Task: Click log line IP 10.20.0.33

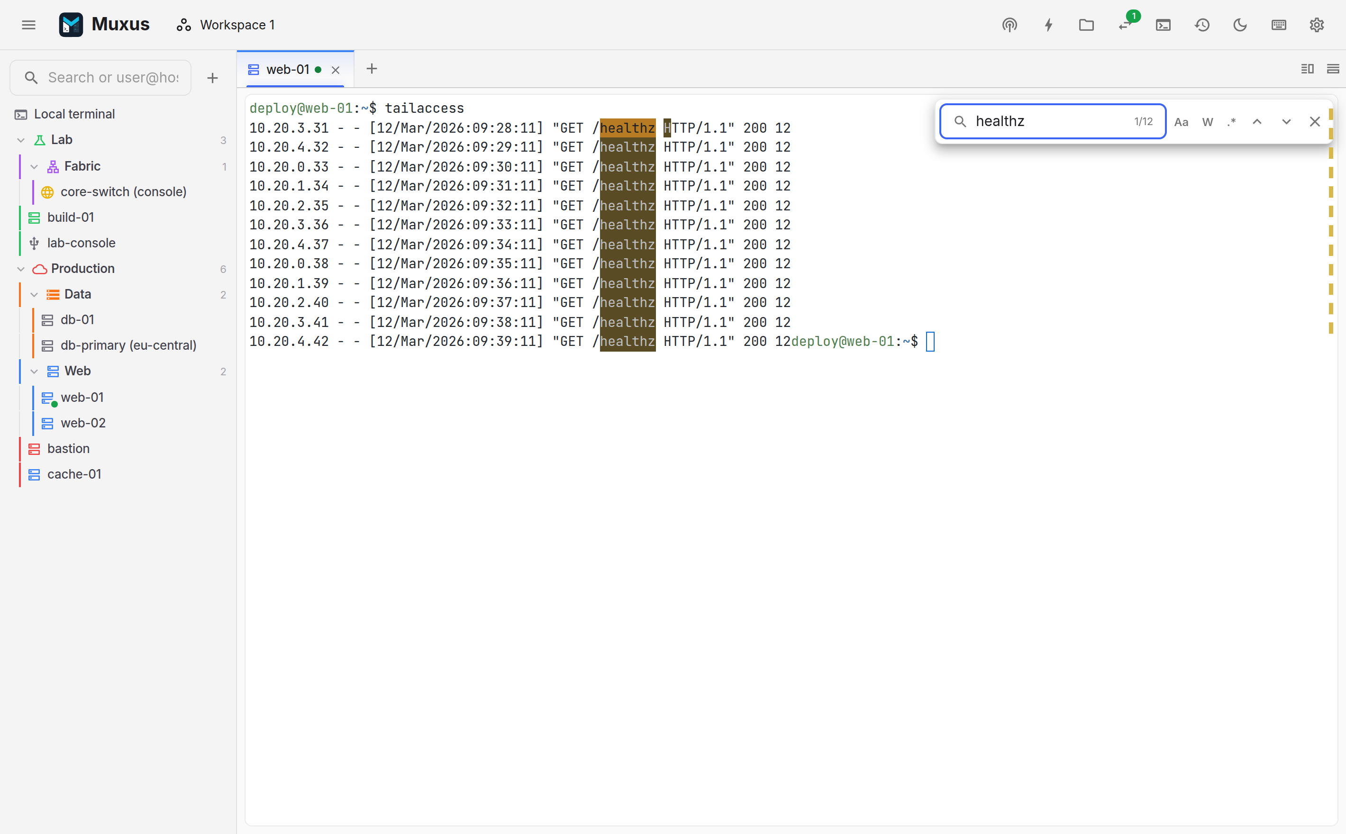Action: (x=289, y=167)
